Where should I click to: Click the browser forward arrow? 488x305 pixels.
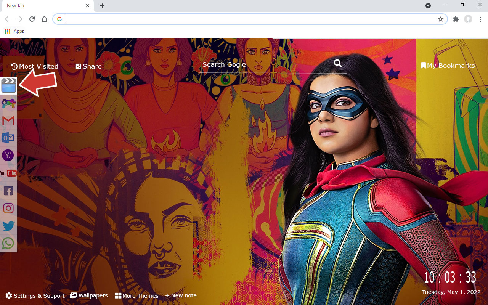[x=20, y=19]
